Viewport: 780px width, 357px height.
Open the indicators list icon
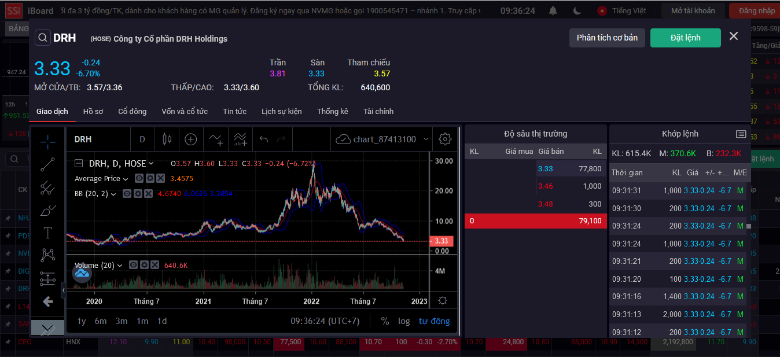pos(216,139)
